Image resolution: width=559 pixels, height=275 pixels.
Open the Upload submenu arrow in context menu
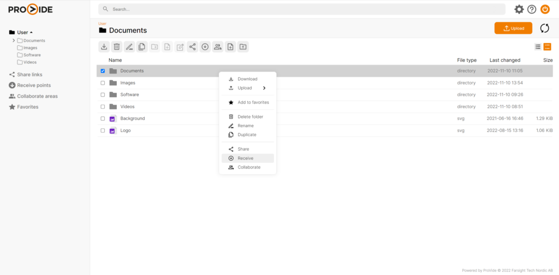pyautogui.click(x=264, y=88)
